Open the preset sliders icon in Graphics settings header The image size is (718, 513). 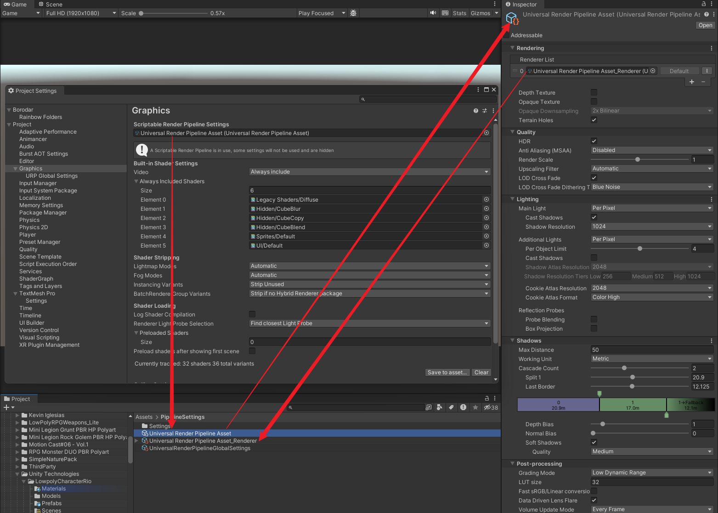(x=485, y=111)
